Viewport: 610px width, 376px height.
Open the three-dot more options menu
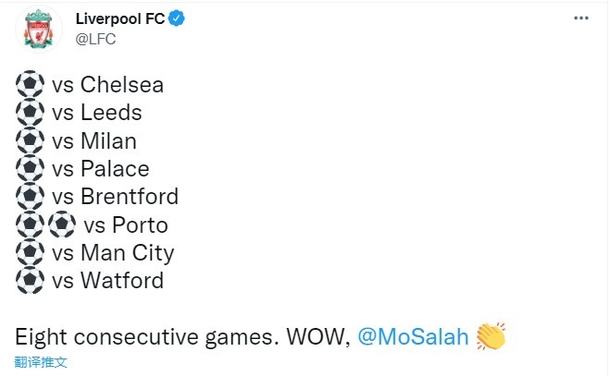(580, 18)
